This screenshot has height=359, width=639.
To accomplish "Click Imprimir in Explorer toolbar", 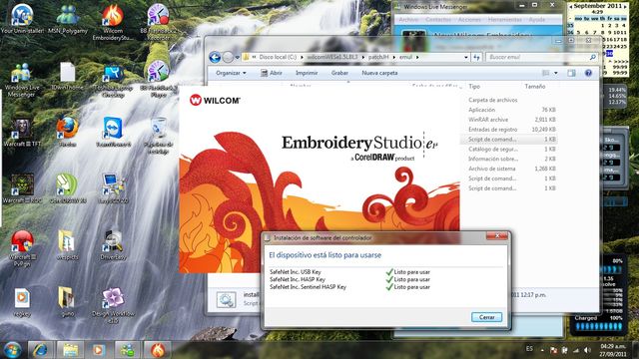I will coord(307,73).
